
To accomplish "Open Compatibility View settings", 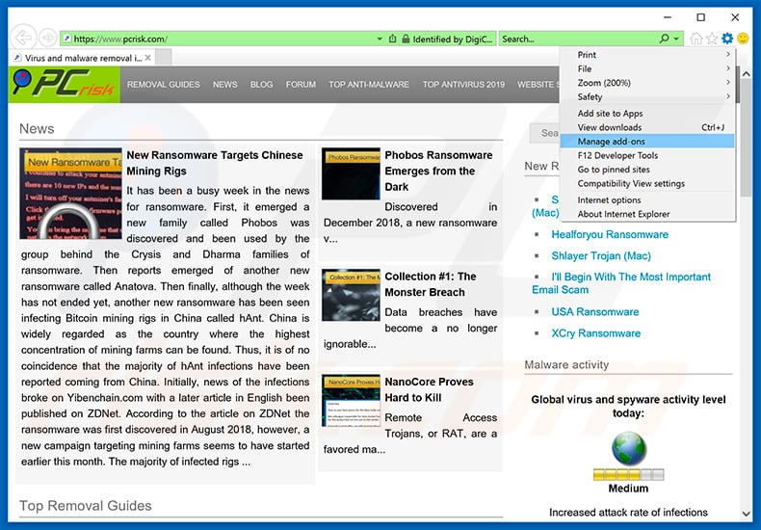I will (x=647, y=184).
